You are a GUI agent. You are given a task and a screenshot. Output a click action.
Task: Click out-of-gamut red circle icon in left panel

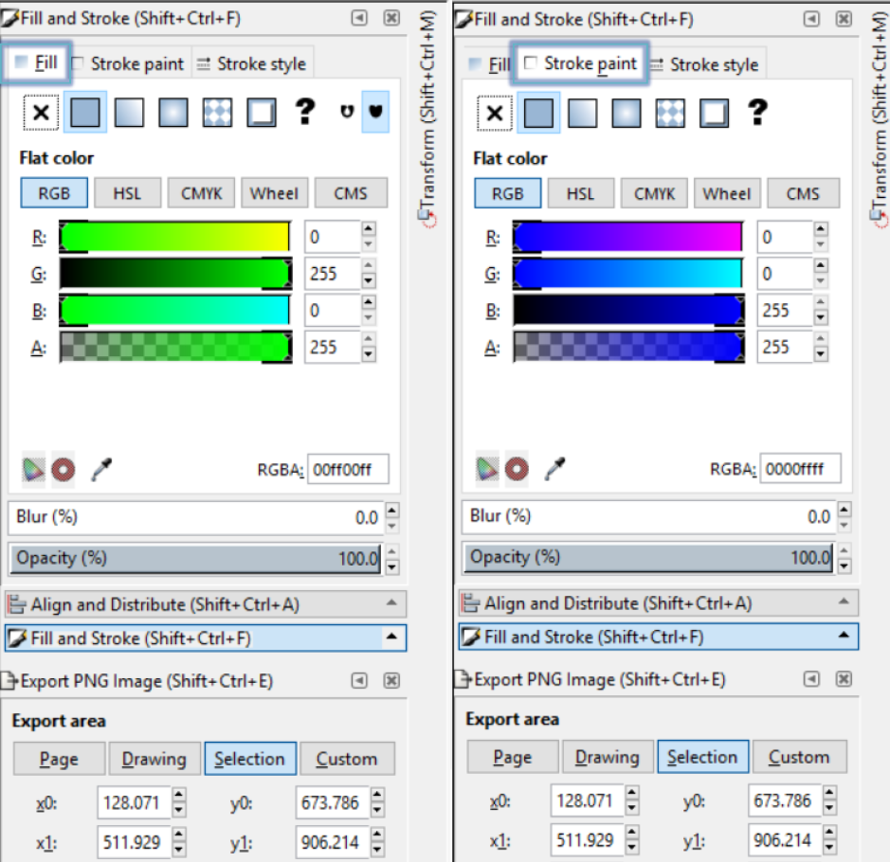pyautogui.click(x=63, y=470)
